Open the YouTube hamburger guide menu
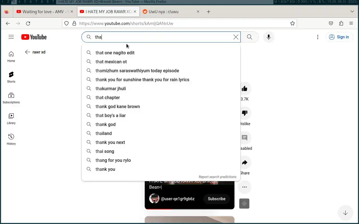Image resolution: width=359 pixels, height=224 pixels. pos(11,37)
